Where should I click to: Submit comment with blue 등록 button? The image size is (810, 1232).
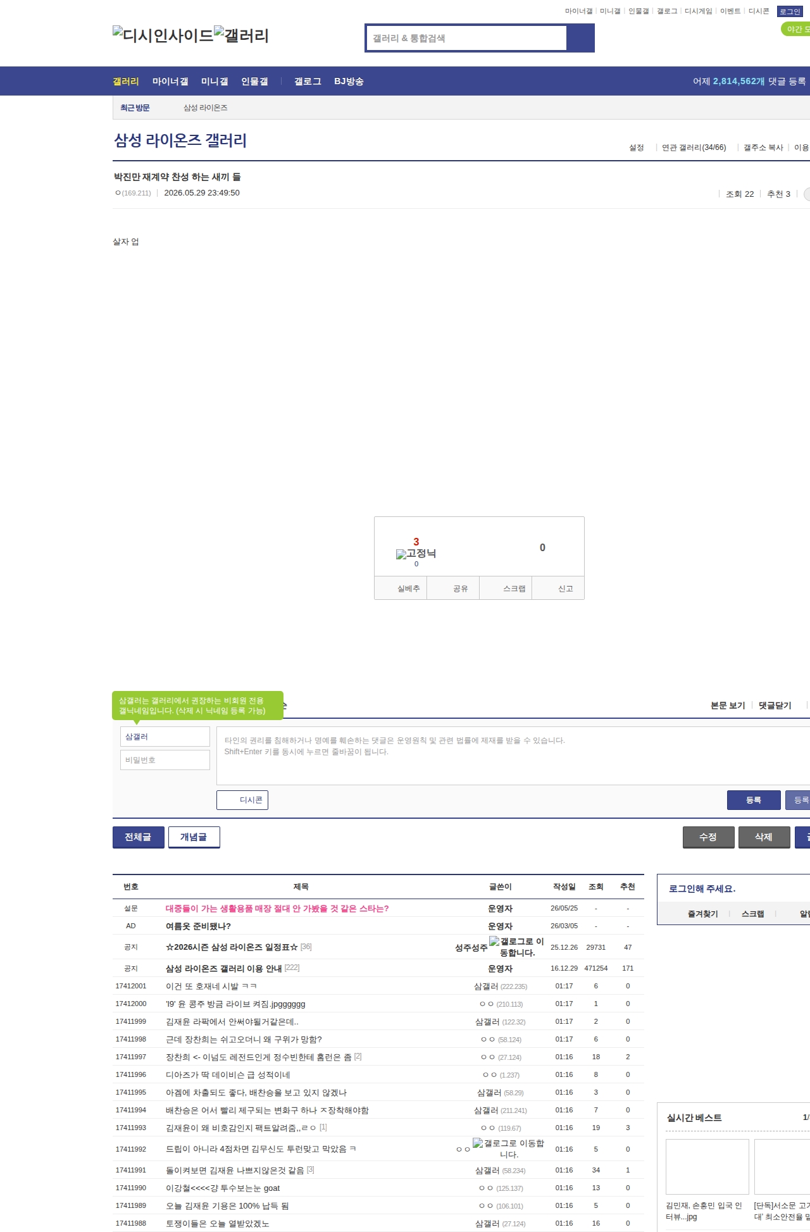click(754, 800)
